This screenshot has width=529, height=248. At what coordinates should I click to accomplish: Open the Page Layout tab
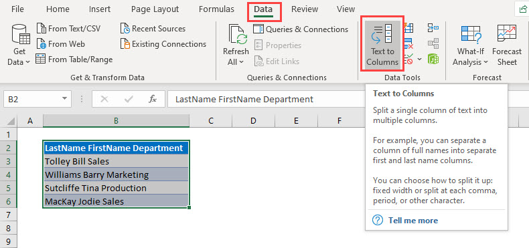pyautogui.click(x=155, y=9)
